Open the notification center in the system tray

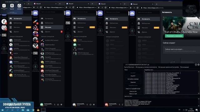[197, 110]
